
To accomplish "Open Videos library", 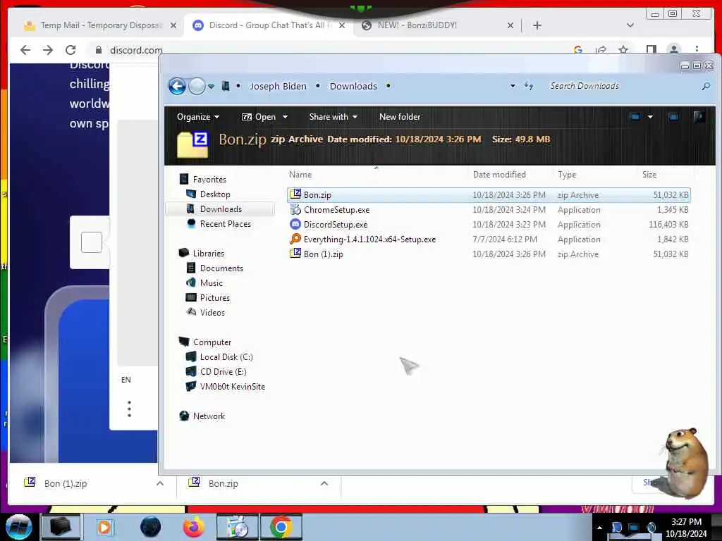I will 212,312.
